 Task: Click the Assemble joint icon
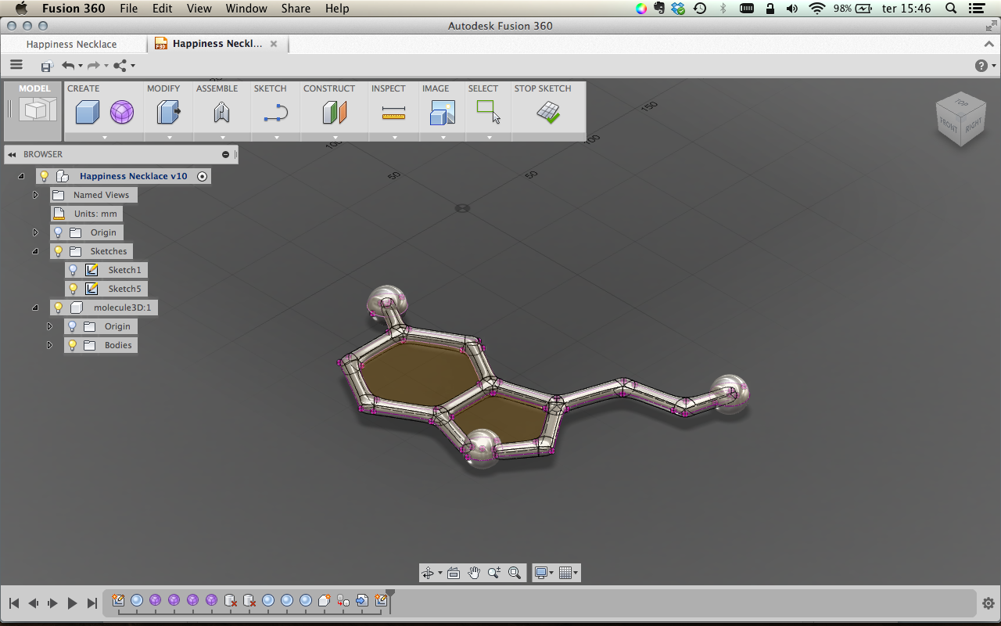[221, 113]
